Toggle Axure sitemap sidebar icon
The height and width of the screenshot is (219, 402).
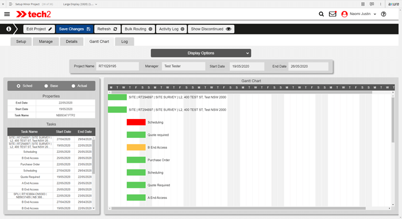[10, 4]
